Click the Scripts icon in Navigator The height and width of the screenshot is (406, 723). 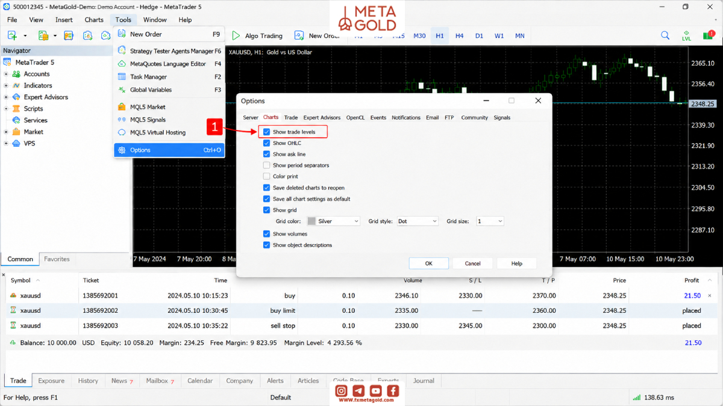16,109
